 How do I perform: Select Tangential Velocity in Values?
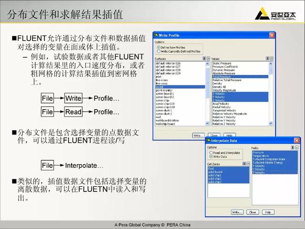coord(240,110)
